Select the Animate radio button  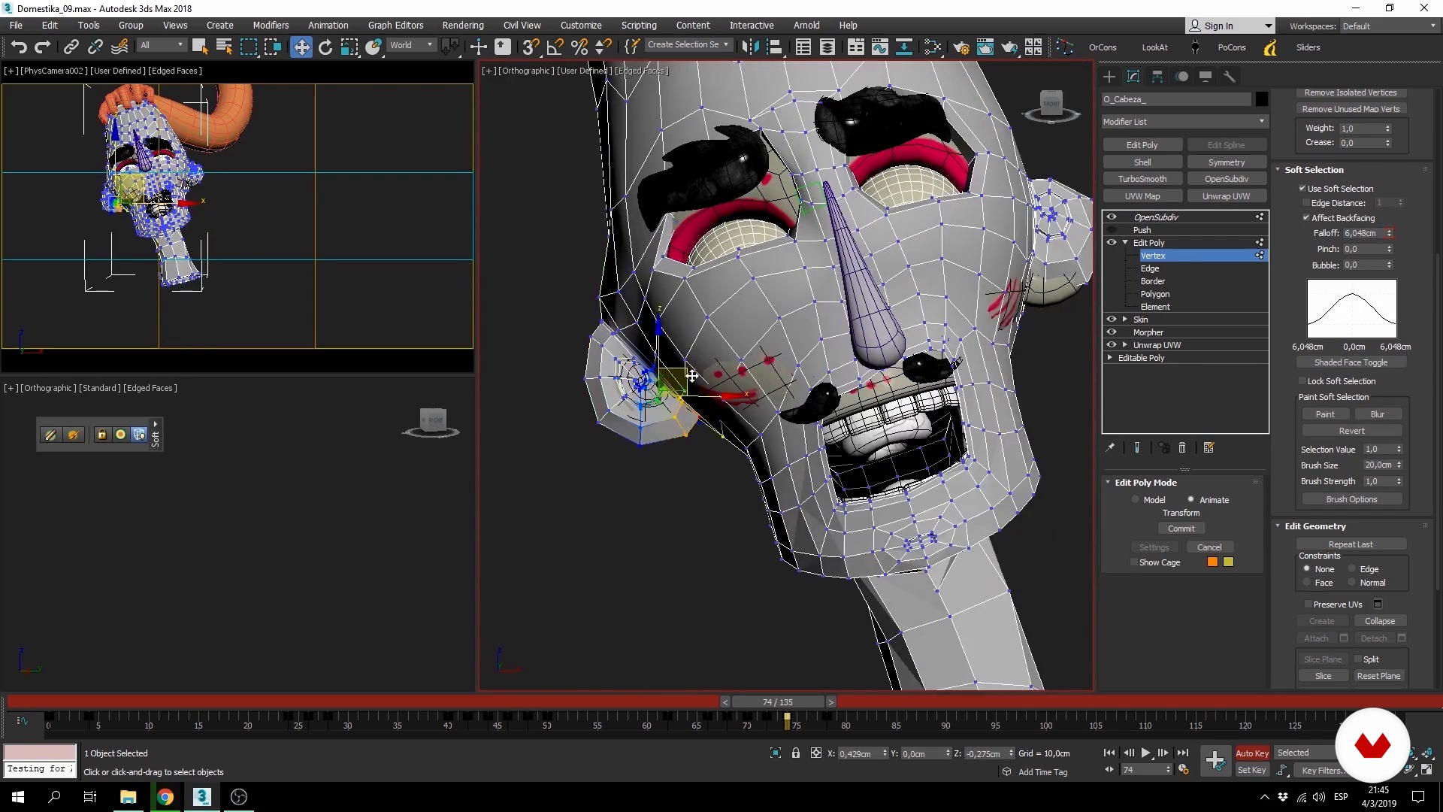pos(1190,499)
